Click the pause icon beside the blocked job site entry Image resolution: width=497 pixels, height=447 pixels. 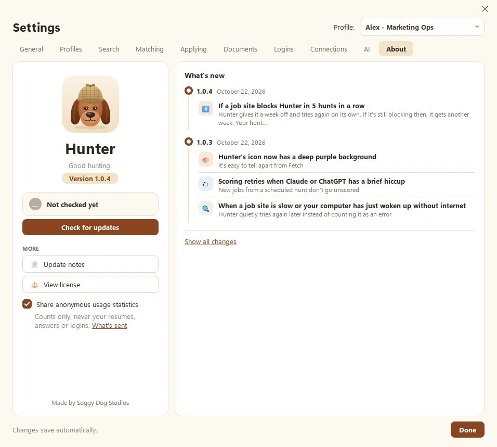[206, 109]
